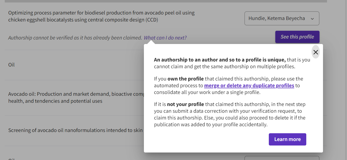Open the Hundie, Ketema Beyecha author dropdown
This screenshot has width=347, height=160.
point(282,18)
